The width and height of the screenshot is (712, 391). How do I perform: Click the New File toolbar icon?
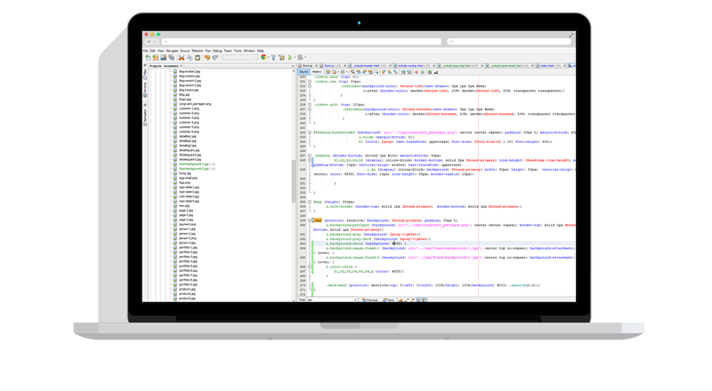coord(147,58)
